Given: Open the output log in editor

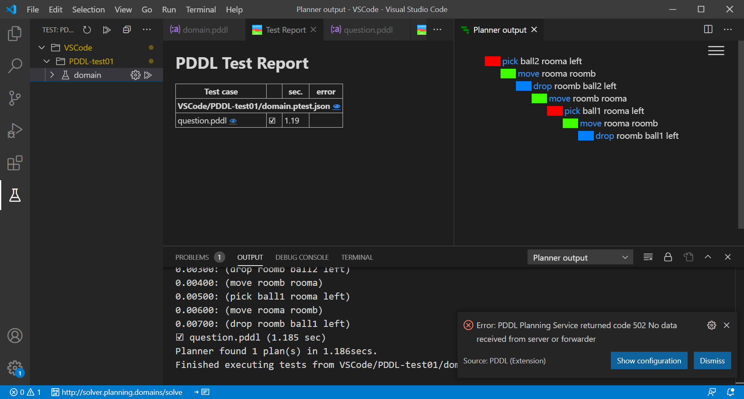Looking at the screenshot, I should tap(688, 257).
